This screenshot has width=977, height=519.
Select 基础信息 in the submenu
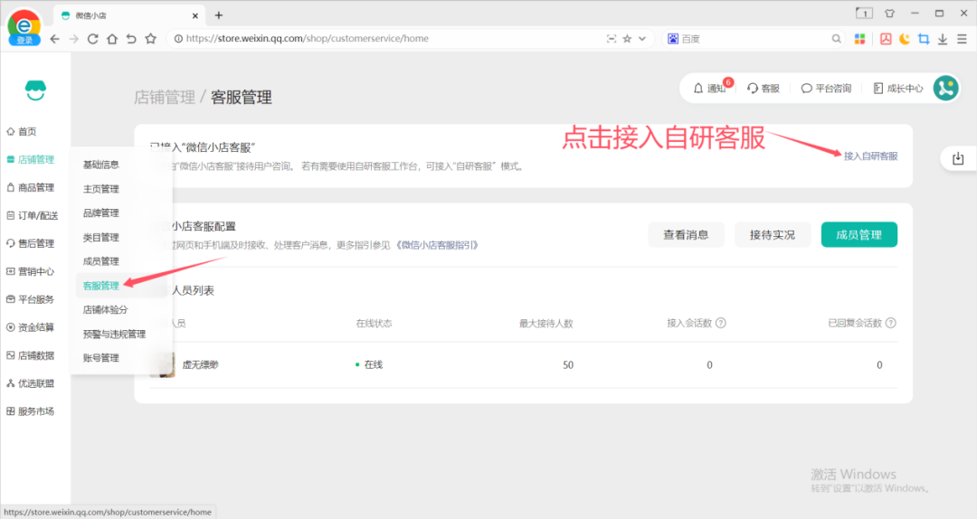[x=101, y=165]
